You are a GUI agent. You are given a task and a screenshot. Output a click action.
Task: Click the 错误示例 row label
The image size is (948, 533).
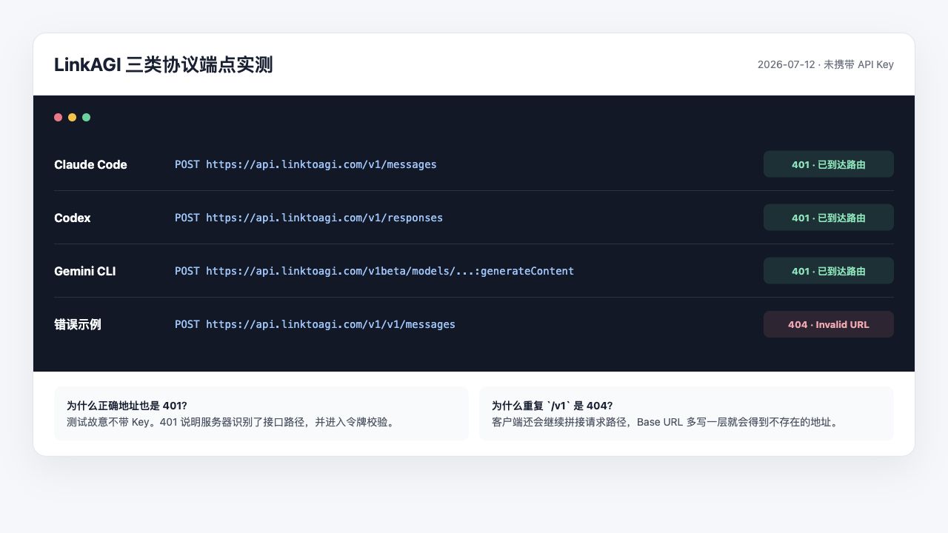coord(78,324)
